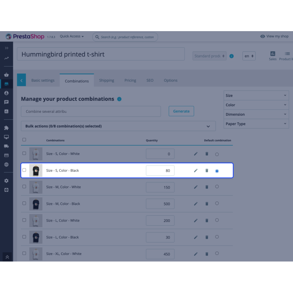Check the Size - L, Color - White row
Screen dimensions: 293x293
pyautogui.click(x=24, y=220)
